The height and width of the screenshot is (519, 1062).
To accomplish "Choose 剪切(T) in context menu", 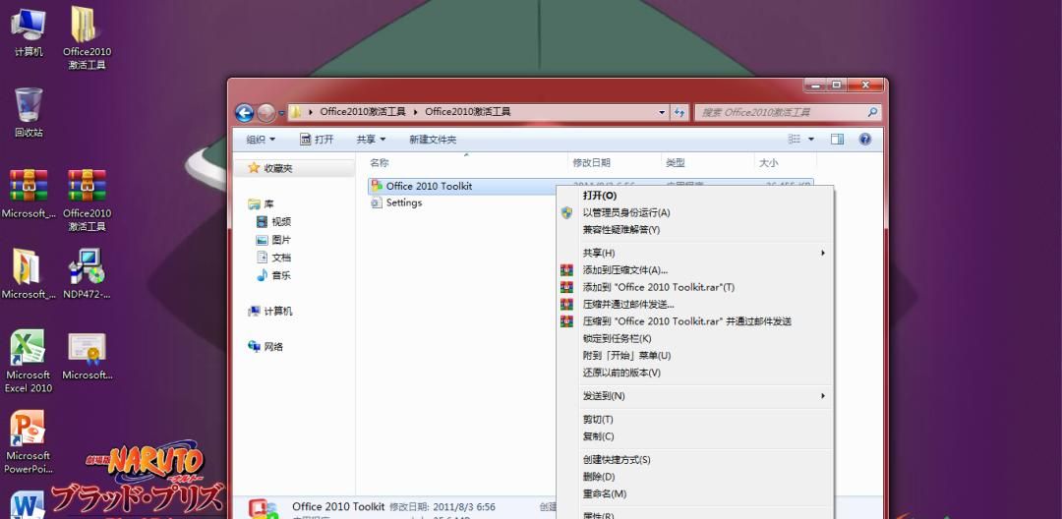I will tap(695, 420).
